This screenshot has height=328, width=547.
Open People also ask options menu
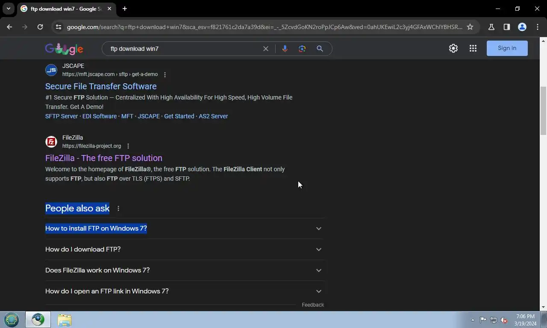118,208
